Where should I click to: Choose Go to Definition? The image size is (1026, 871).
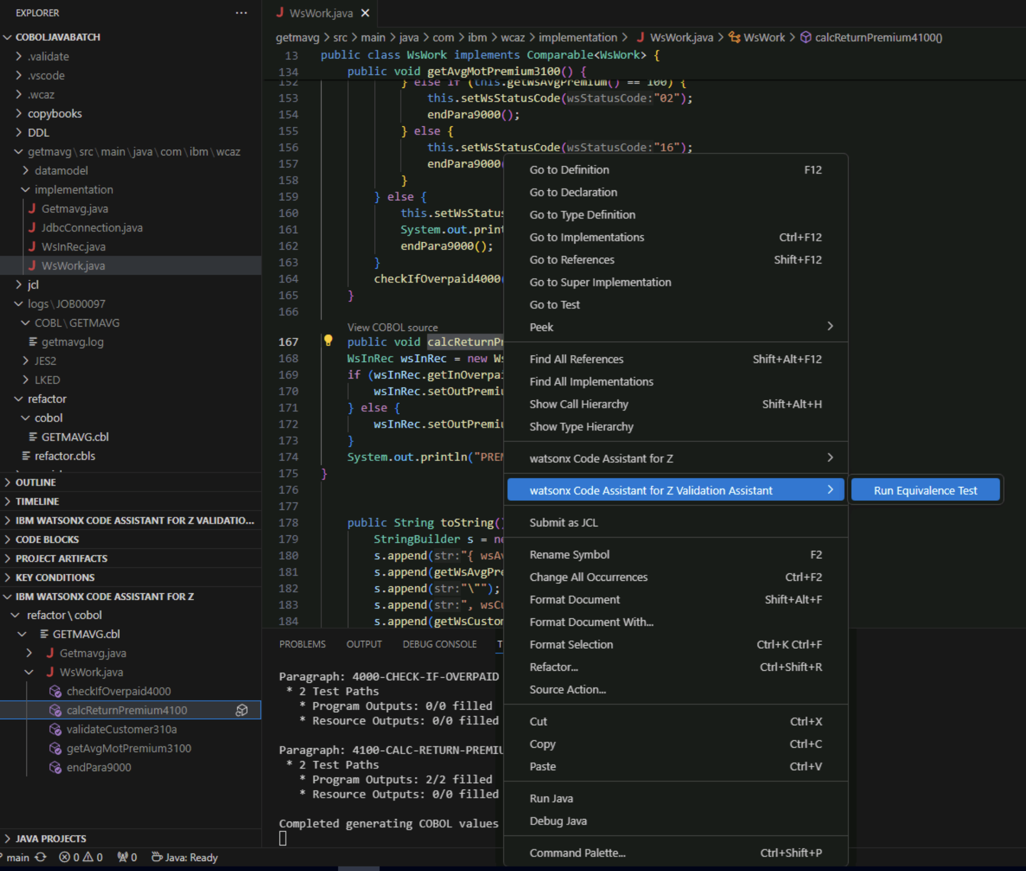point(676,170)
